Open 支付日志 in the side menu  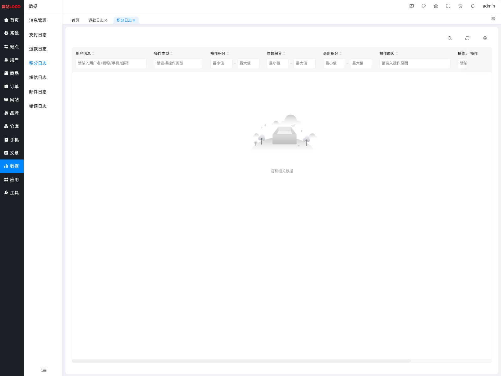38,35
